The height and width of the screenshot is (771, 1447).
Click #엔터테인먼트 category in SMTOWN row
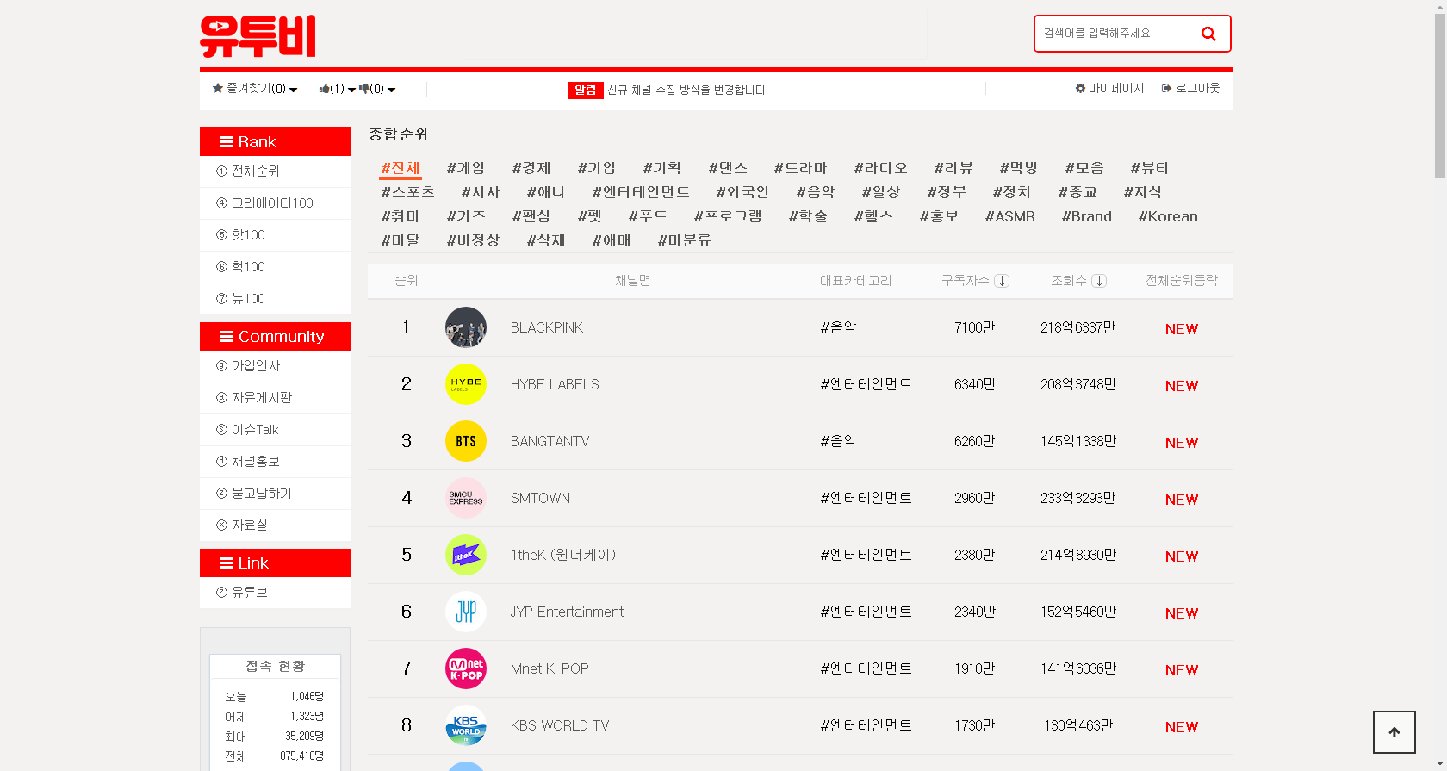click(x=866, y=498)
